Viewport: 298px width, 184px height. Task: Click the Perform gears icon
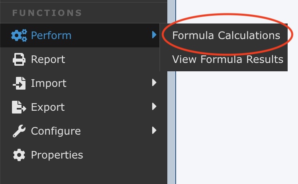19,35
